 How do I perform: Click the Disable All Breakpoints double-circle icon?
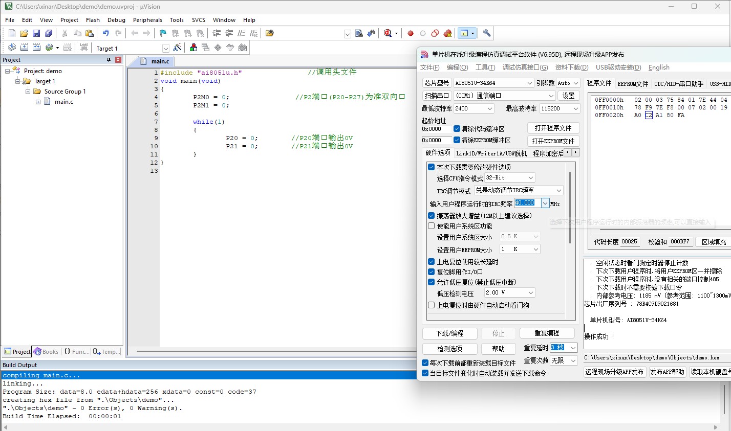[x=435, y=33]
